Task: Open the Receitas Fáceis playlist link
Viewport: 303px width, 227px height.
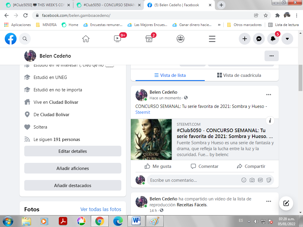Action: click(192, 205)
